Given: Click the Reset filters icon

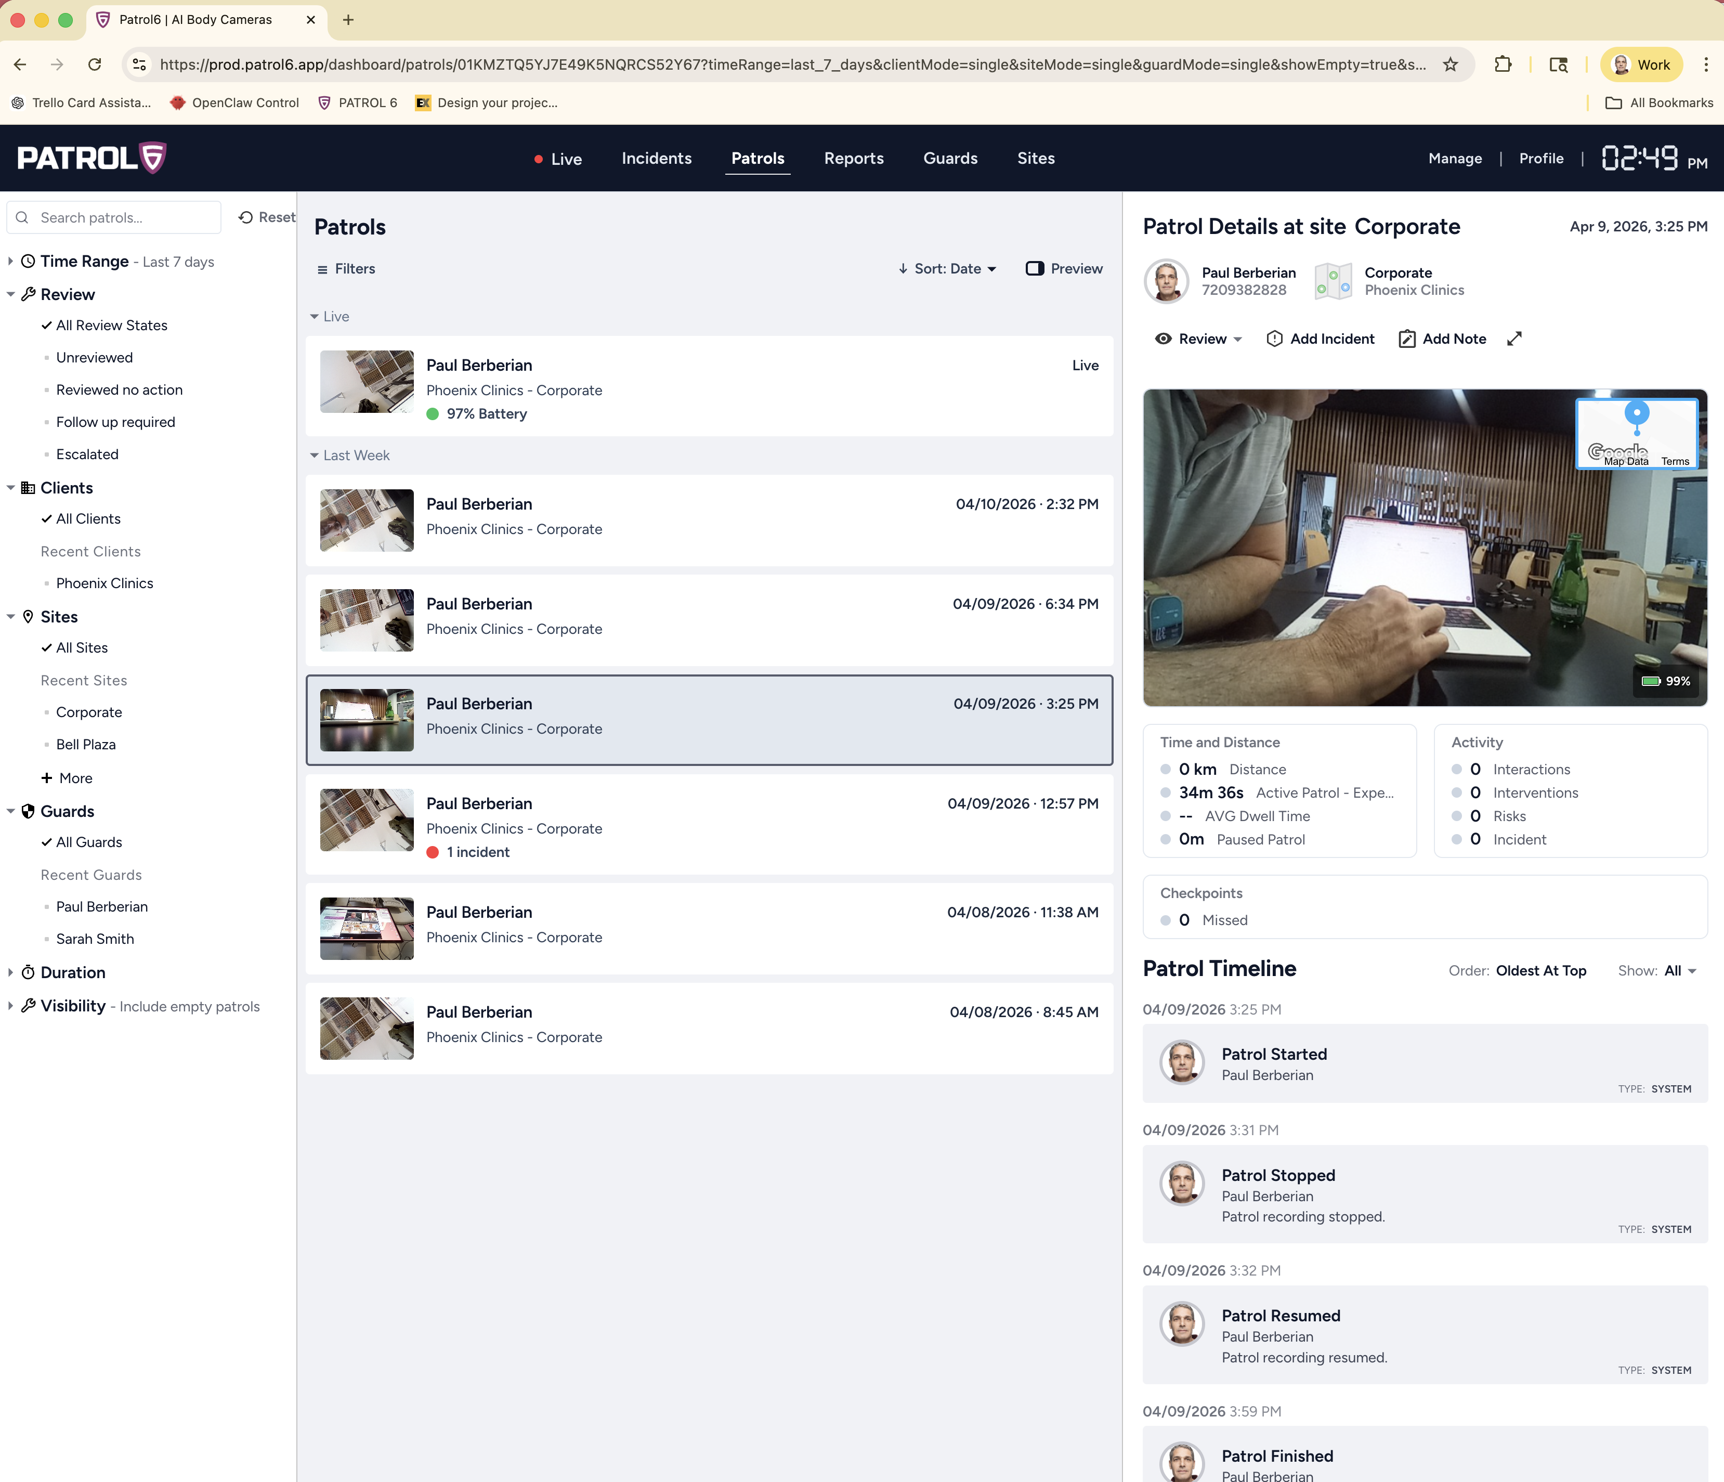Looking at the screenshot, I should pos(245,217).
